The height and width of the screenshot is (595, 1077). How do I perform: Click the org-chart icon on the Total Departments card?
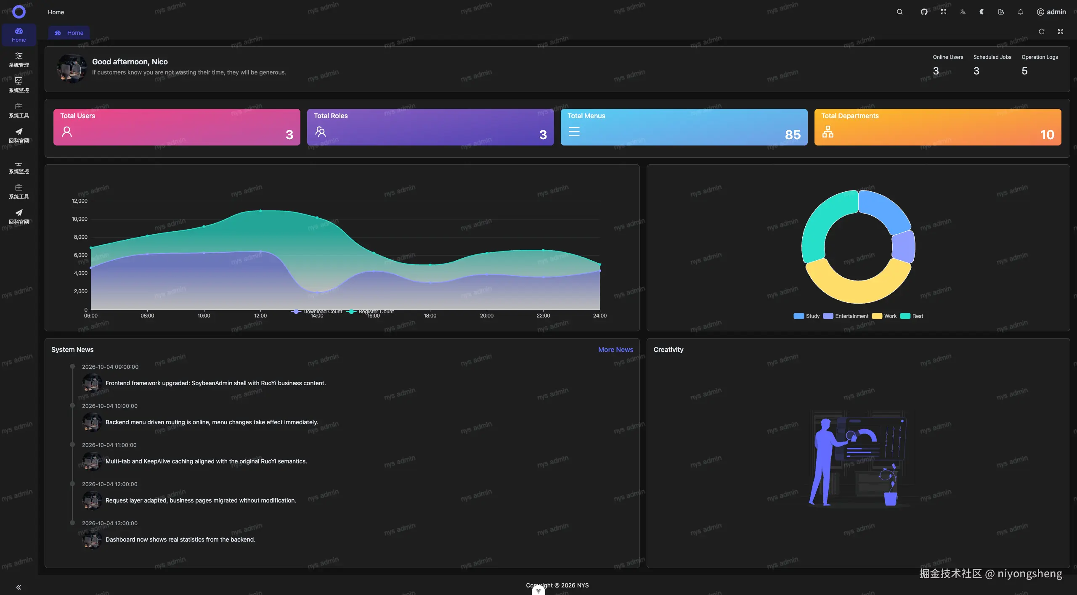pyautogui.click(x=828, y=132)
